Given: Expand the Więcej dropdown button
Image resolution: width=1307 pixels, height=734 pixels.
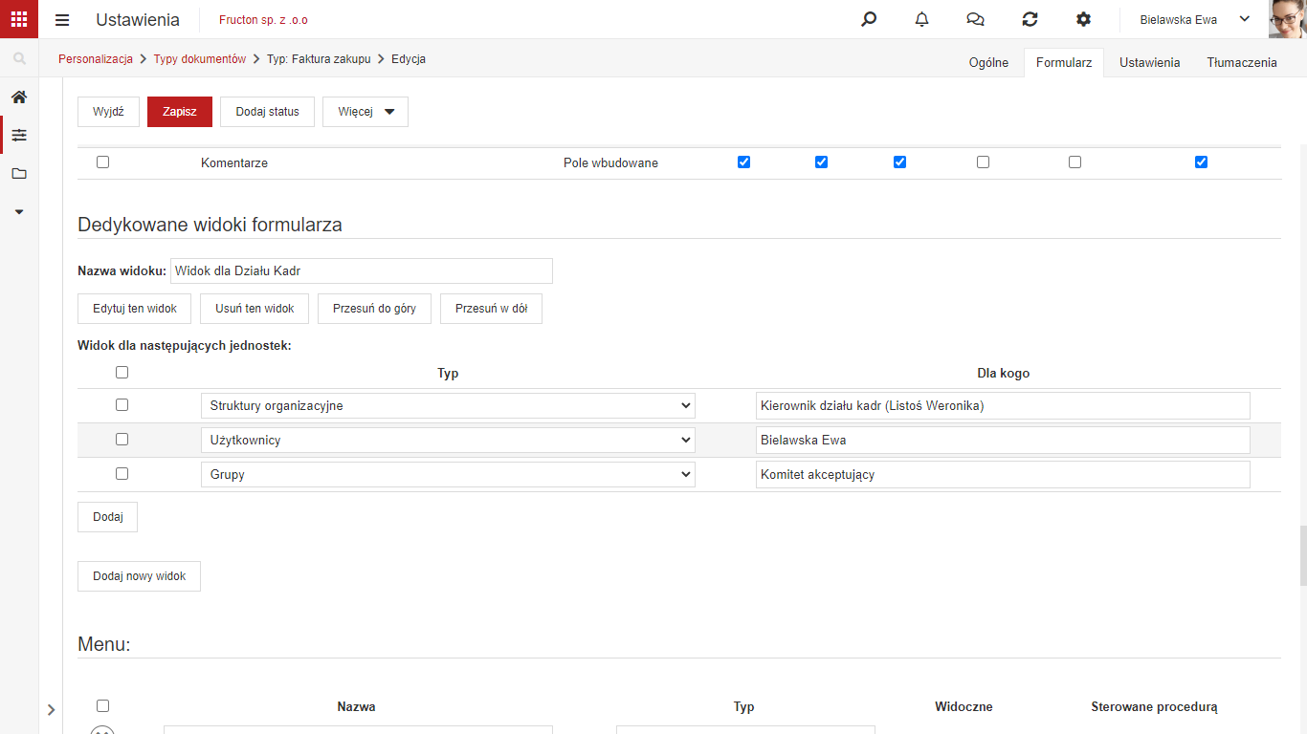Looking at the screenshot, I should (x=366, y=112).
